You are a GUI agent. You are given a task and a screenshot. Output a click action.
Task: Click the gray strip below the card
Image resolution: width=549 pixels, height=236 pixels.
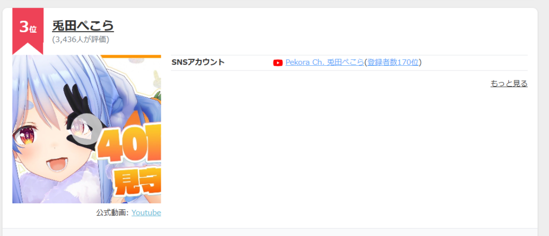coord(270,232)
